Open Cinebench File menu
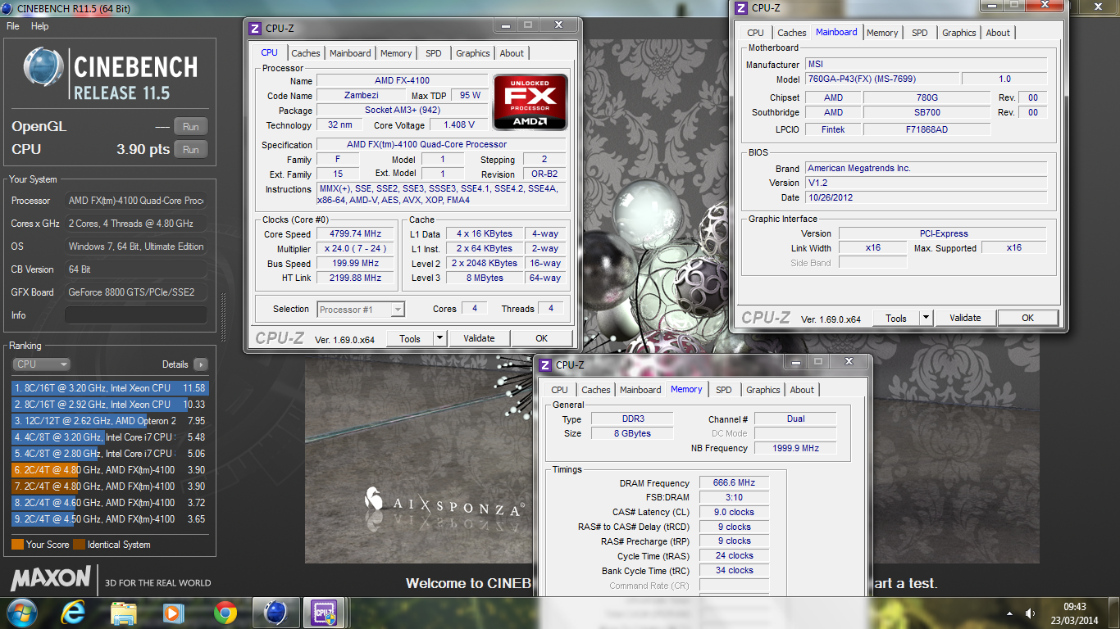Viewport: 1120px width, 629px height. [13, 26]
